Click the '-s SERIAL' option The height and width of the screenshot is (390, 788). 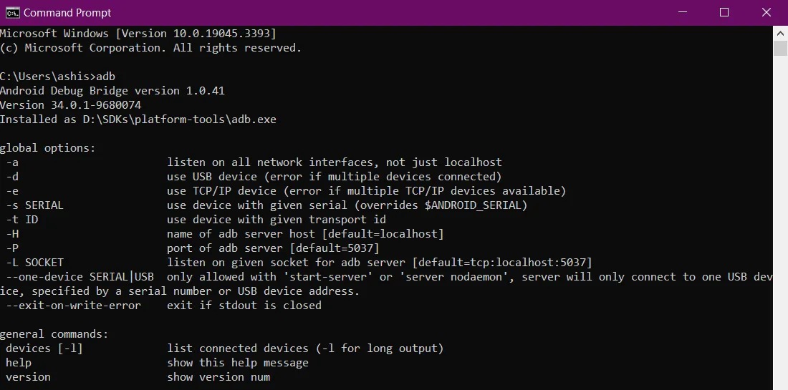pos(34,205)
